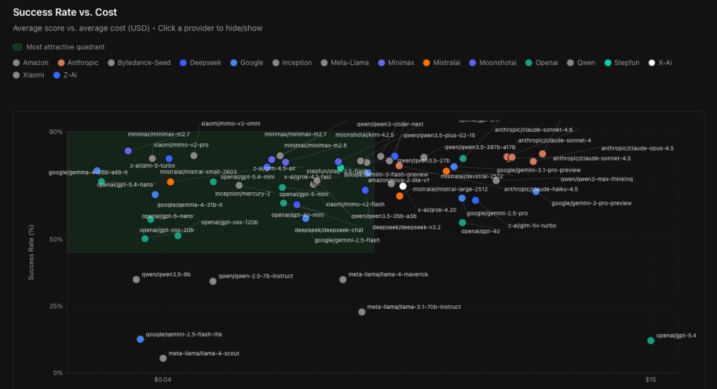This screenshot has width=717, height=389.
Task: Click the Most attractive quadrant legend swatch
Action: coord(17,47)
